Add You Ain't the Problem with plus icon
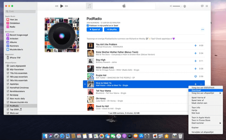Image resolution: width=226 pixels, height=140 pixels. point(195,45)
